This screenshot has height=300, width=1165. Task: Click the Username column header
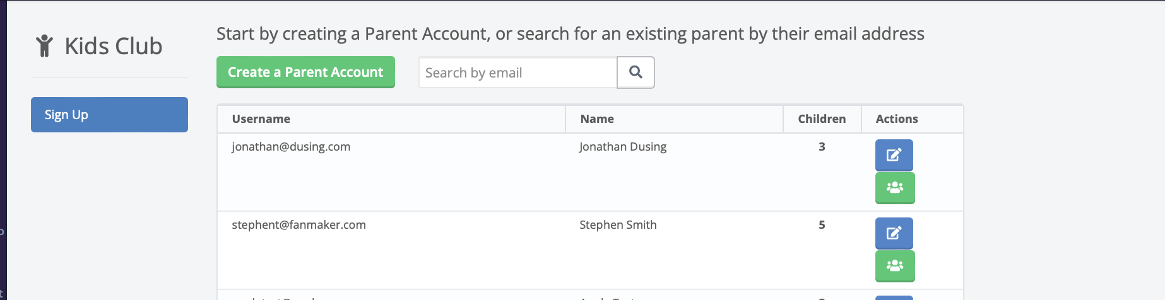[x=261, y=119]
